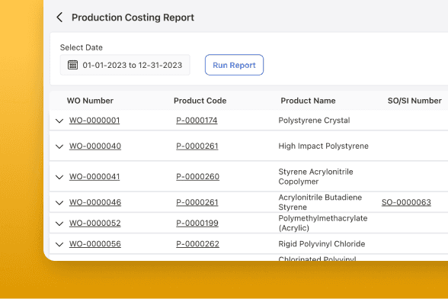Viewport: 448px width, 299px height.
Task: Expand the WO-0000001 row chevron
Action: (x=59, y=121)
